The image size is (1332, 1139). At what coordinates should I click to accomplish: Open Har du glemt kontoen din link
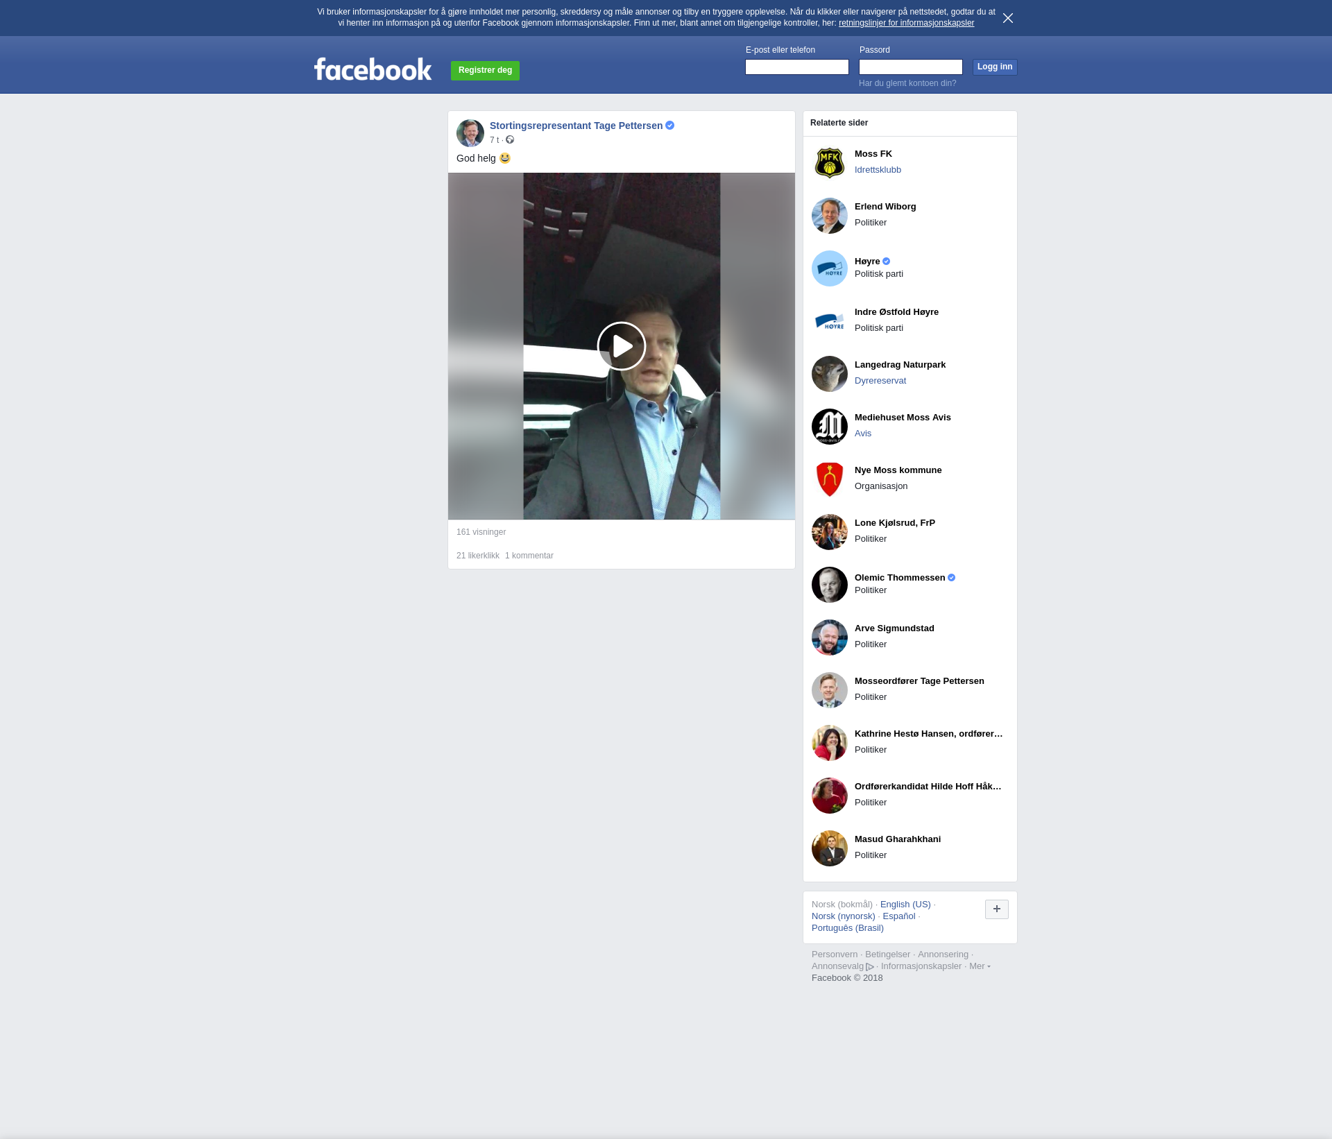point(907,83)
